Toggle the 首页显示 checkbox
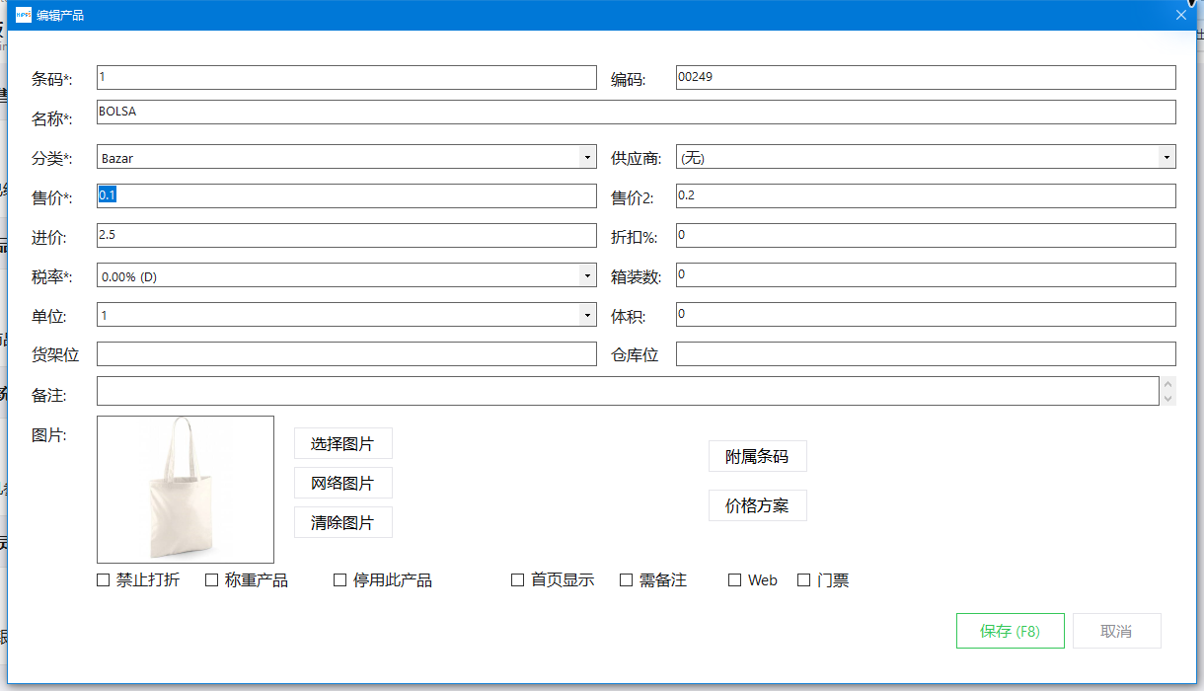1204x691 pixels. [517, 580]
